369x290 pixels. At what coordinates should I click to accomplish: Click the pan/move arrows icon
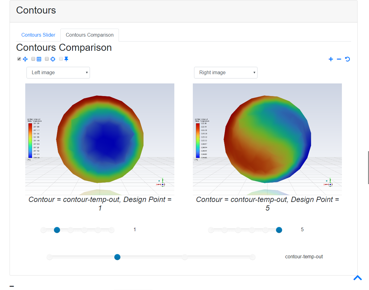[x=25, y=59]
